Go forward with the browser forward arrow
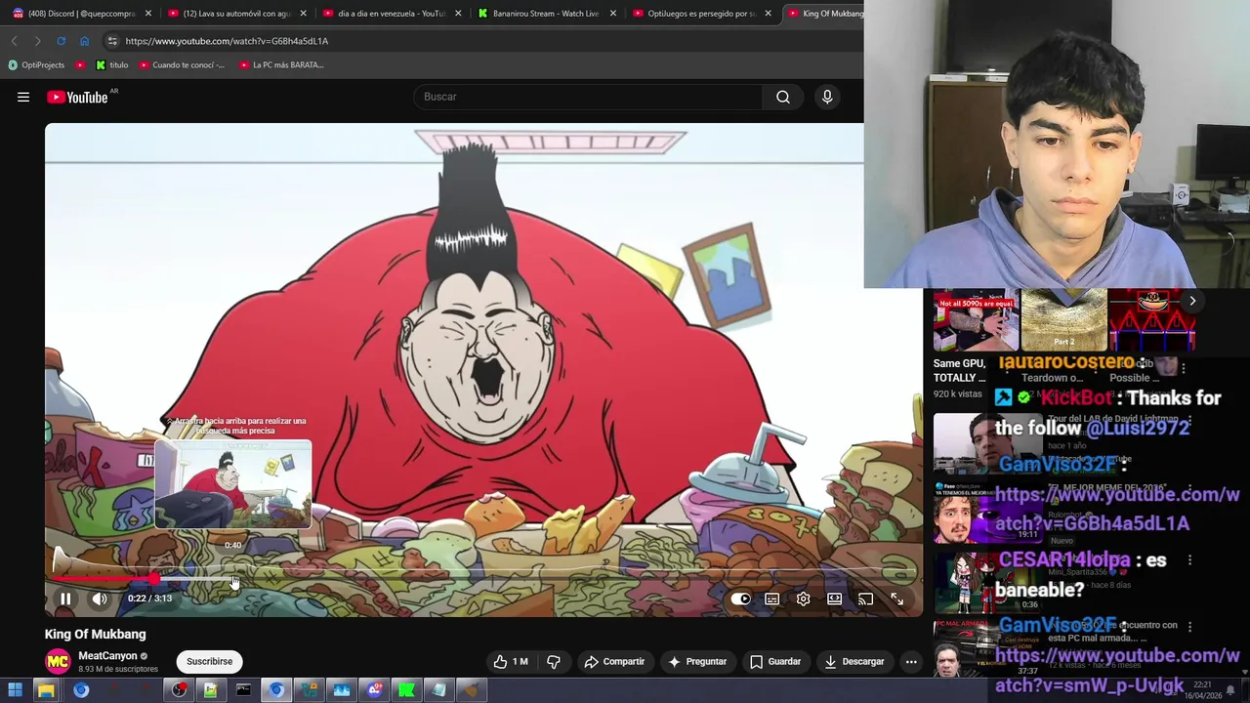Screen dimensions: 1250x703 point(37,41)
